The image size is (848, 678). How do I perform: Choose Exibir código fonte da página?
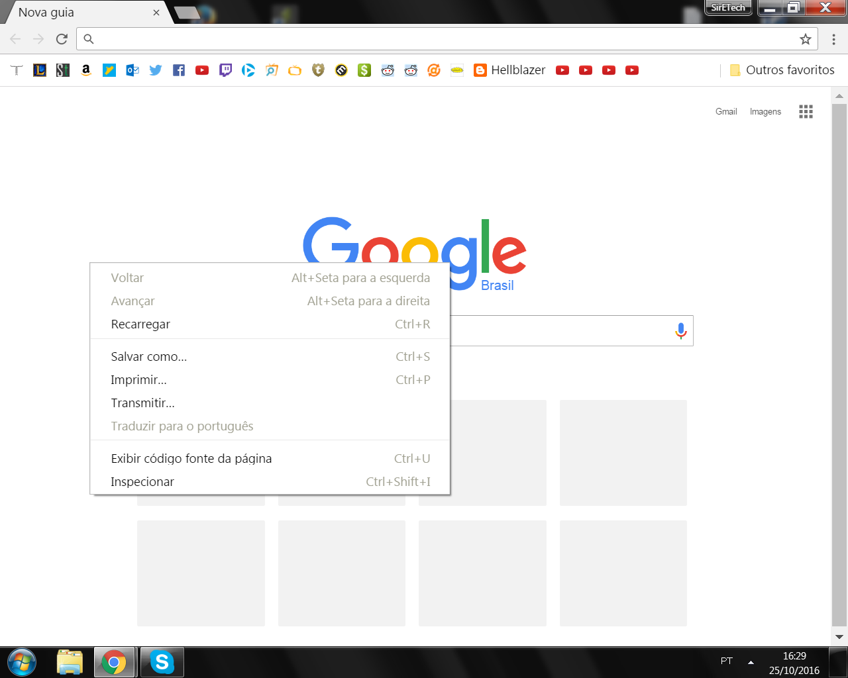point(270,459)
